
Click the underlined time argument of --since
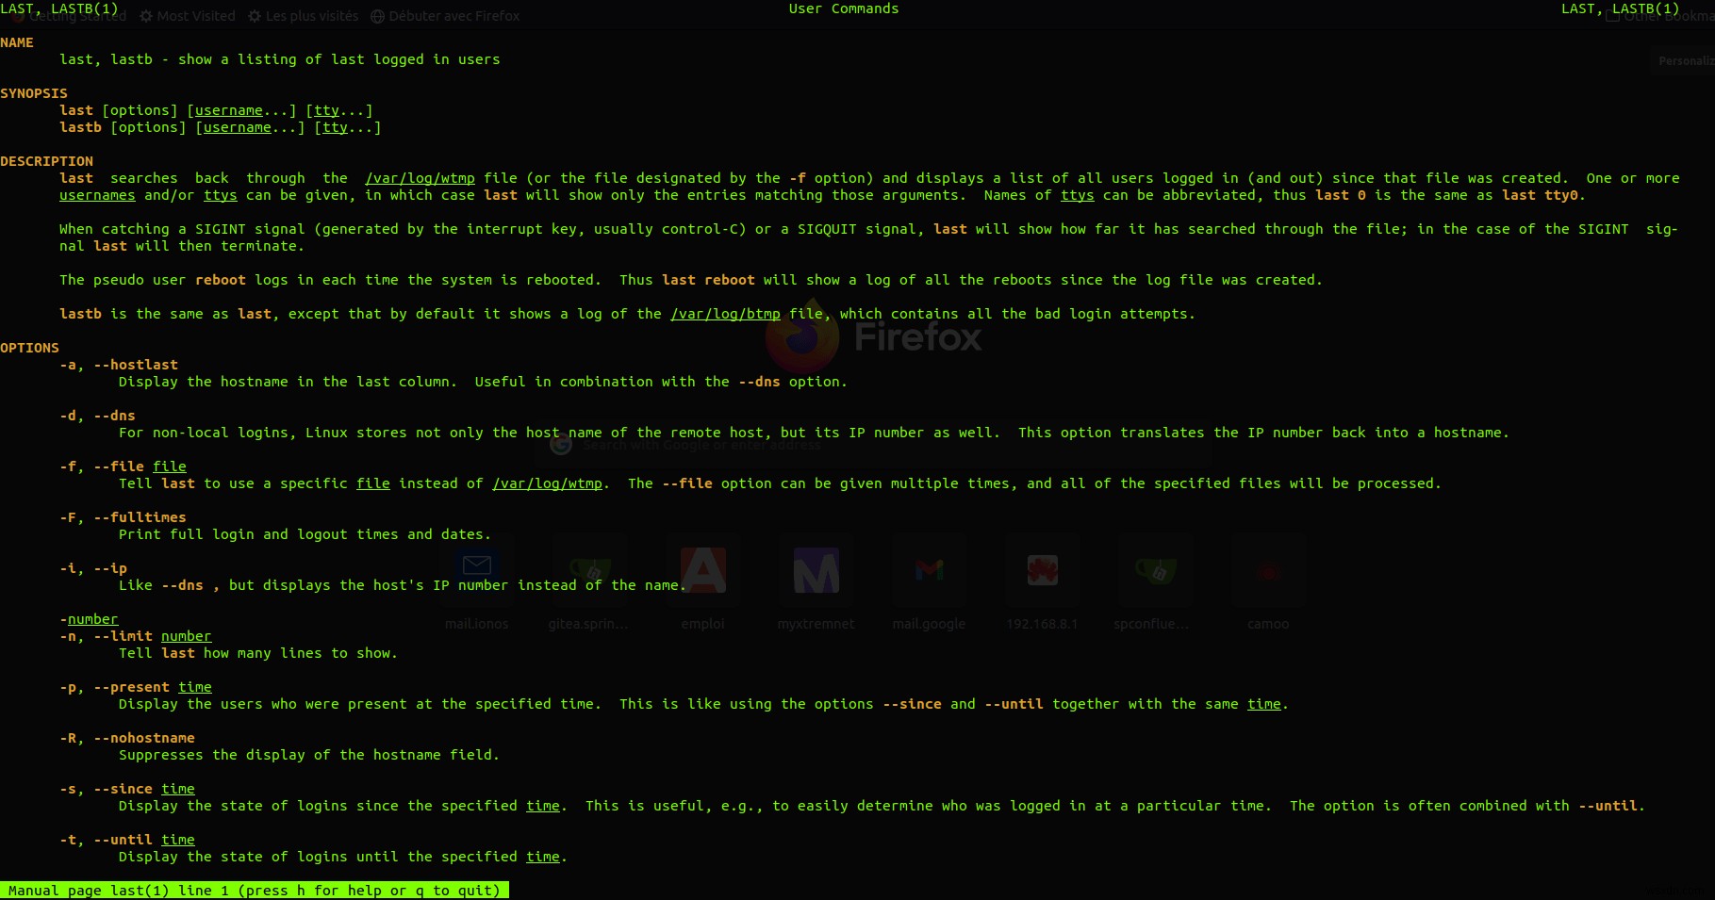[177, 789]
